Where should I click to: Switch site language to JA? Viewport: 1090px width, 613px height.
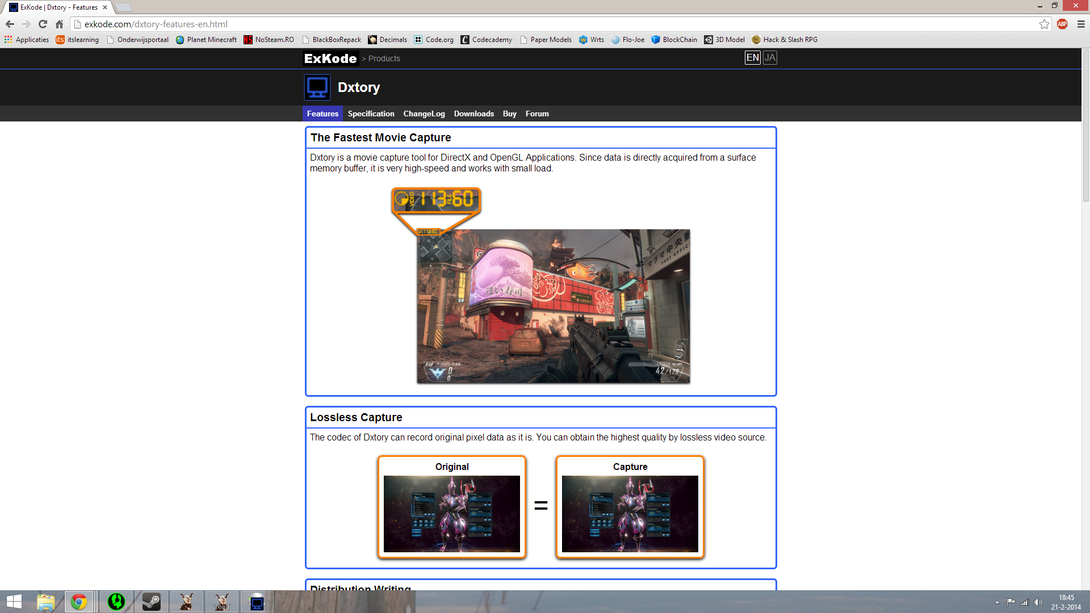(x=770, y=57)
